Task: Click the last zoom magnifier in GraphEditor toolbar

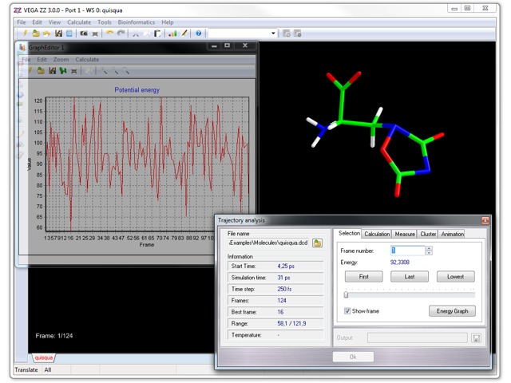Action: pos(126,70)
